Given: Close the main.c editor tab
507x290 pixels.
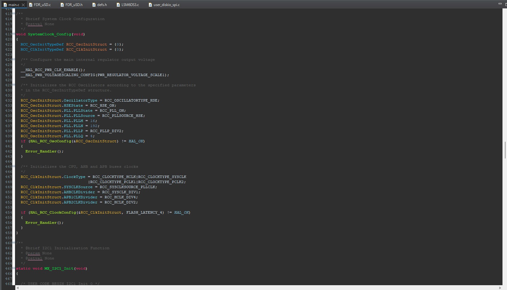Looking at the screenshot, I should (23, 5).
